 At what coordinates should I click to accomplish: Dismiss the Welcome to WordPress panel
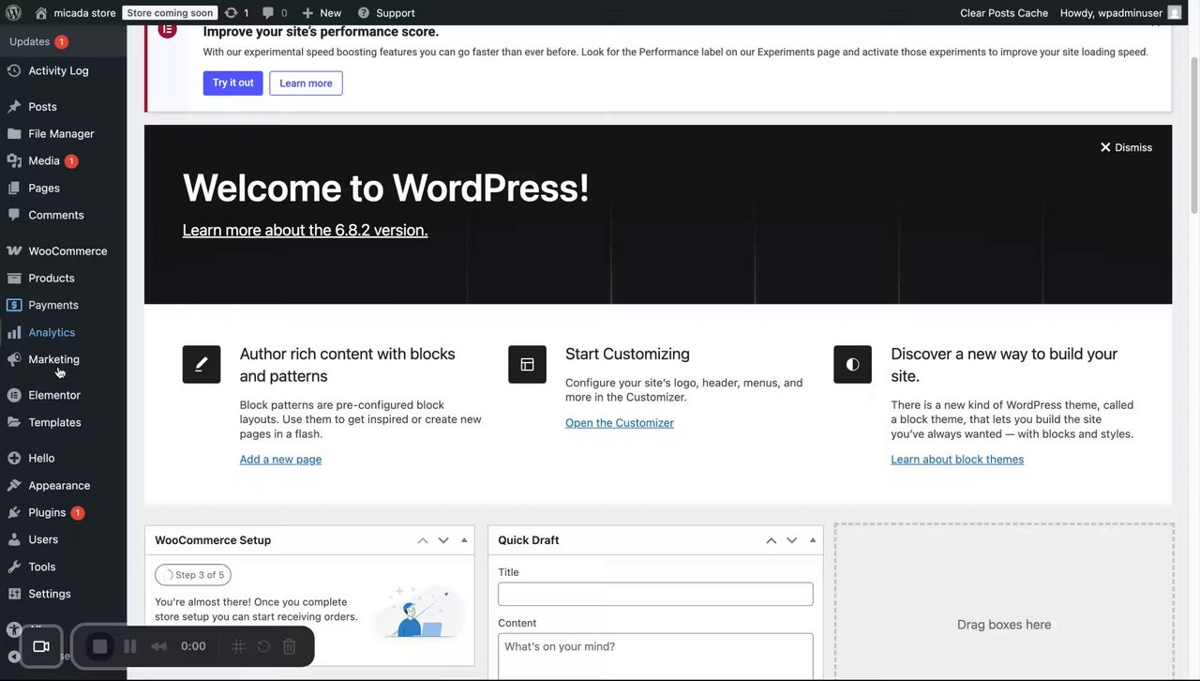pos(1126,147)
